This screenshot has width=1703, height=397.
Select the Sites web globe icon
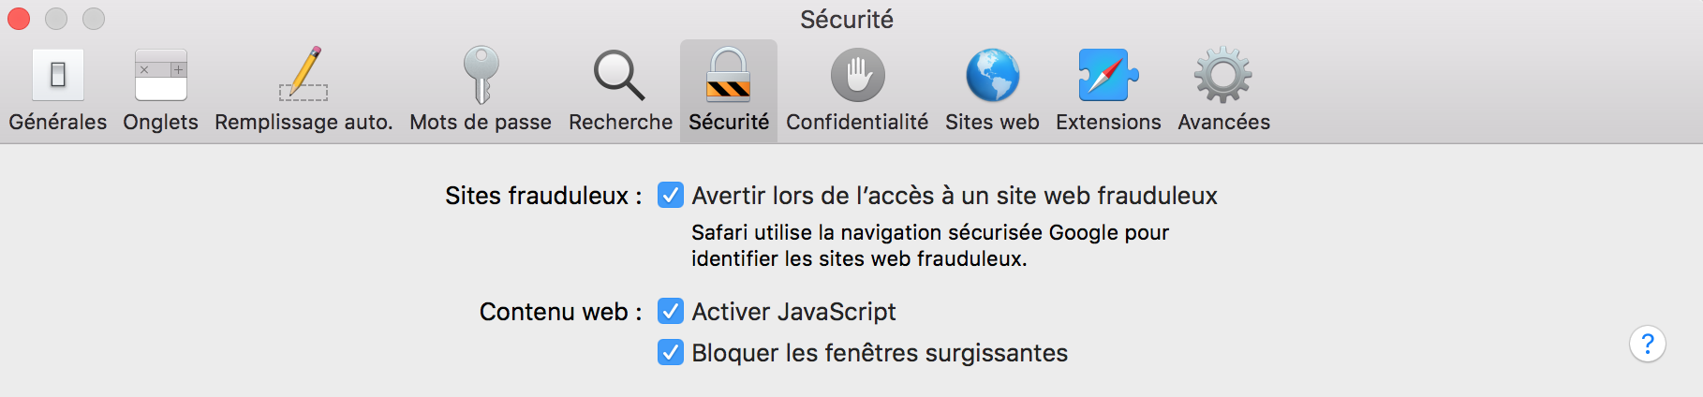click(992, 76)
